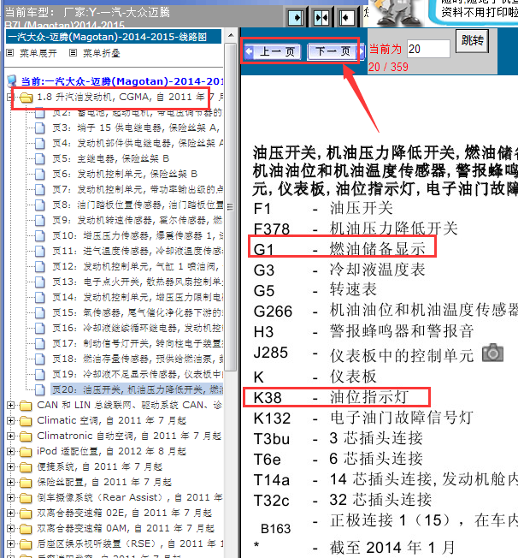
Task: Click the page icon for 页6 发动机控制单元
Action: point(40,174)
